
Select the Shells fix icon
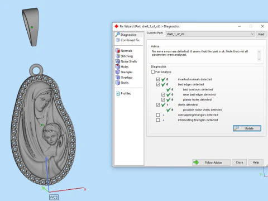click(x=117, y=83)
